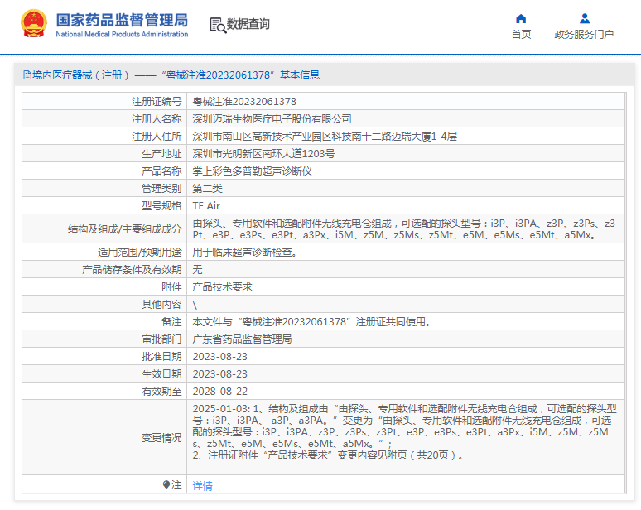Click the 结构及组成/主要组成成分 label

[125, 229]
